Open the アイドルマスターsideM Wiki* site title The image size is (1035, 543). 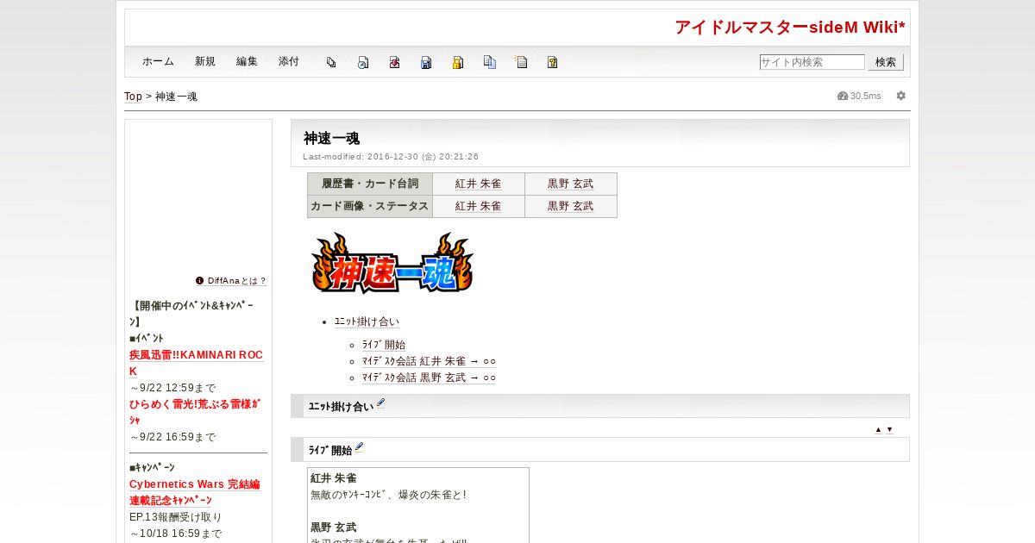(790, 28)
